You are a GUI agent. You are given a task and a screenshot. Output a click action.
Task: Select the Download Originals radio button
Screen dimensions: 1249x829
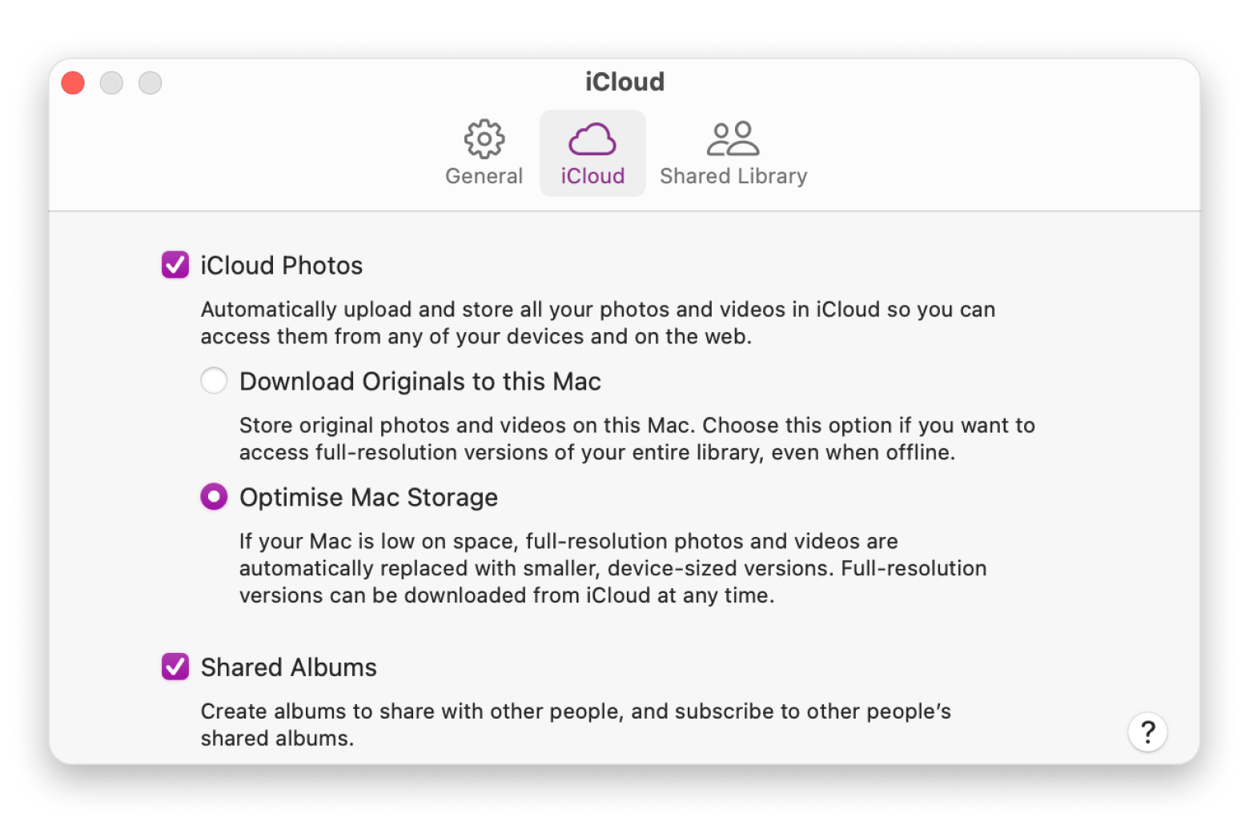214,381
